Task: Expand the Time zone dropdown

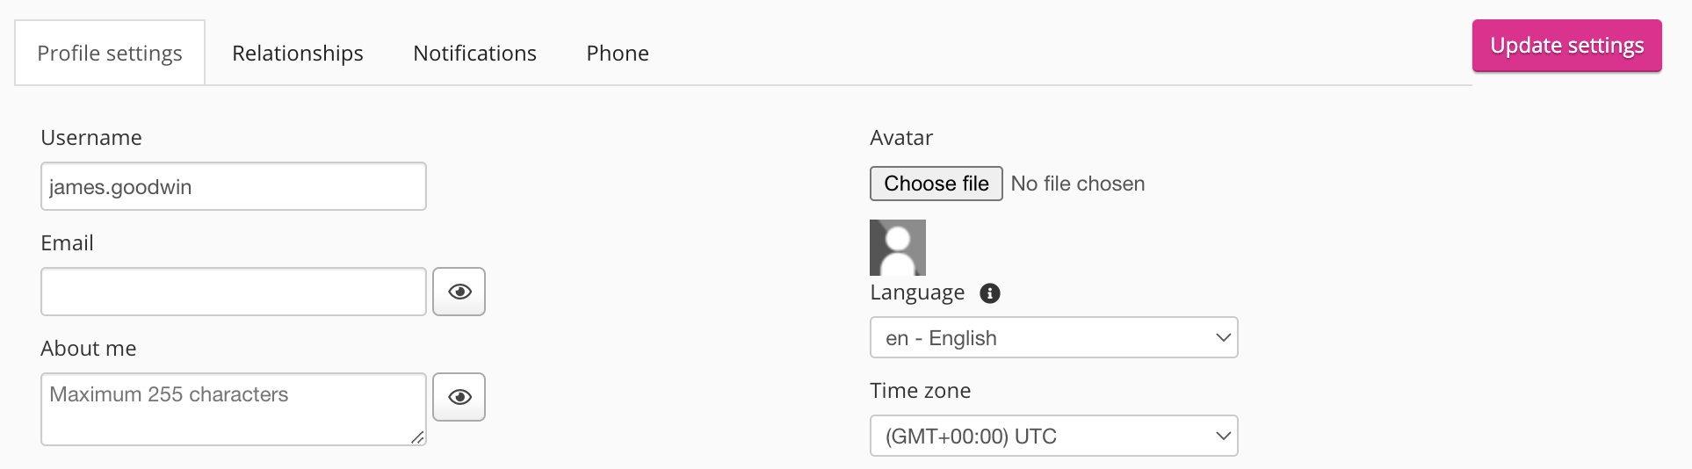Action: [1053, 437]
